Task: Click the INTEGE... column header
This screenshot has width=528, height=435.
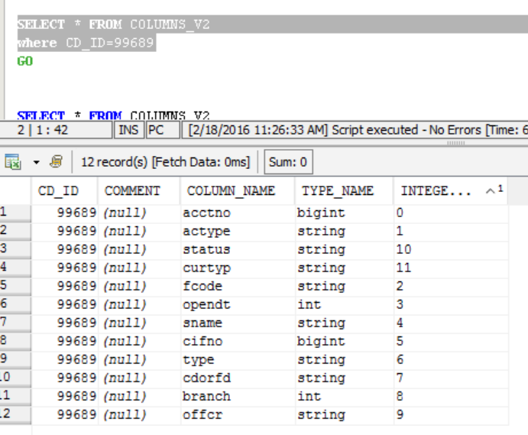Action: 451,190
